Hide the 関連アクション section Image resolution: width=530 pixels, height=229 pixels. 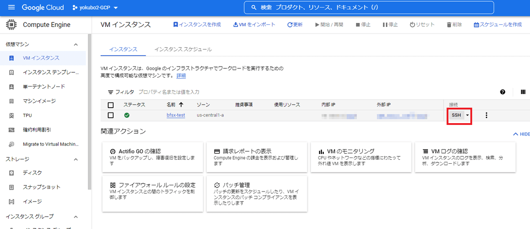tap(521, 134)
